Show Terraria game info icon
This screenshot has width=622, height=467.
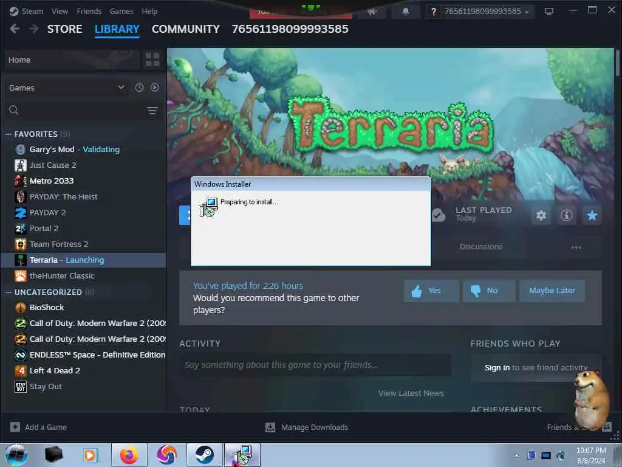point(567,215)
